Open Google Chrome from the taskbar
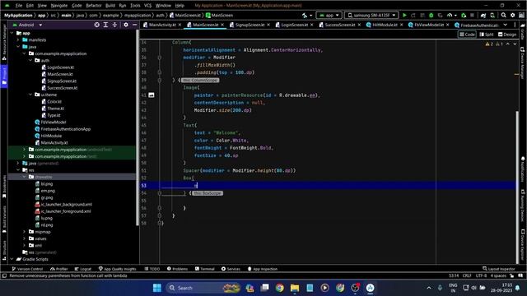This screenshot has width=527, height=296. 279,288
